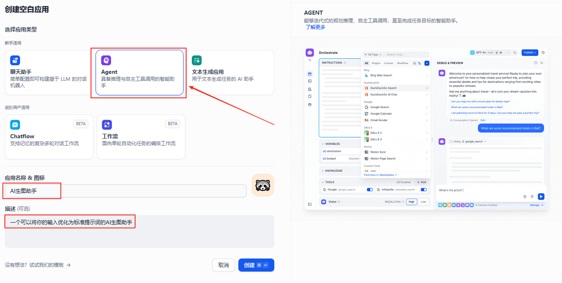Toggle the wikipedia_search tool switch
Image resolution: width=562 pixels, height=283 pixels.
[x=424, y=190]
